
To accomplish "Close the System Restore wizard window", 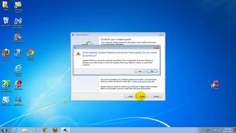I will (161, 35).
